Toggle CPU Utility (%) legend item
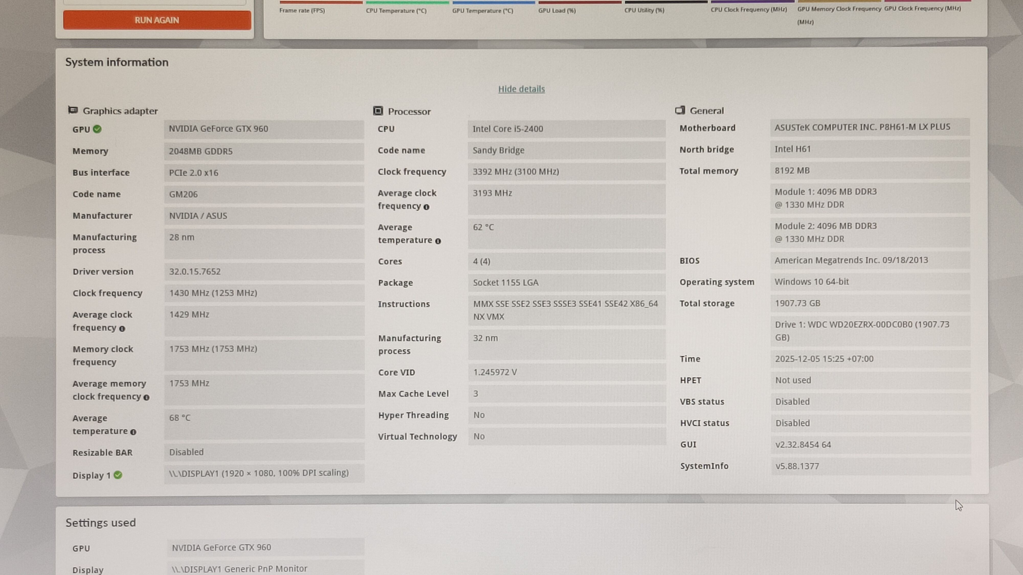 click(644, 10)
